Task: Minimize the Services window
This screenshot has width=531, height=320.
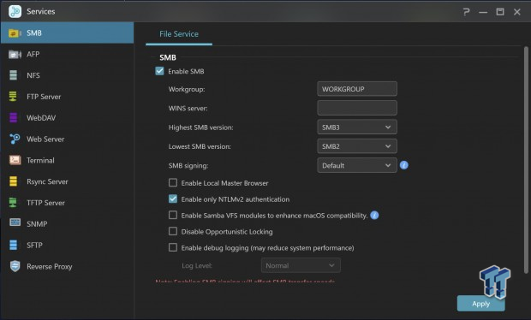Action: coord(483,12)
